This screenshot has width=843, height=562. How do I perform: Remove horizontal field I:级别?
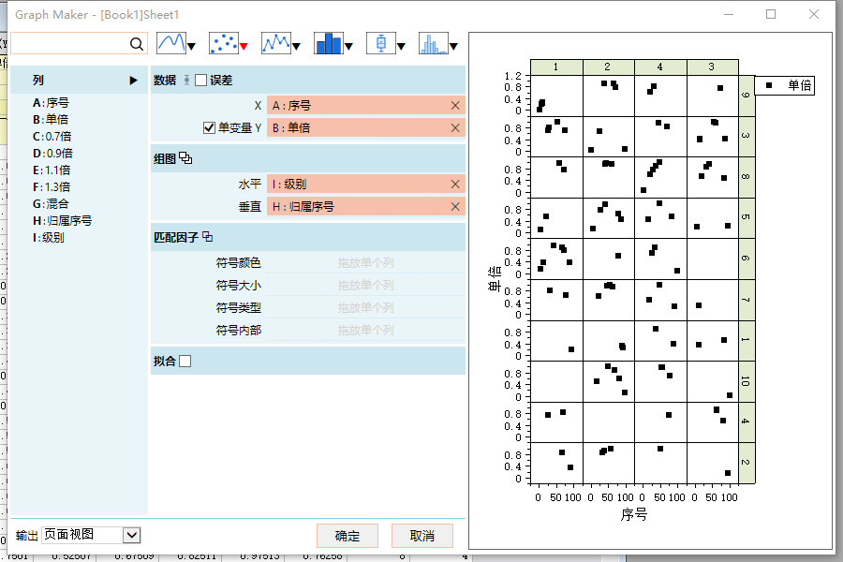(455, 184)
